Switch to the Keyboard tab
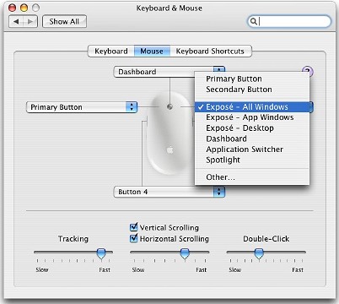The height and width of the screenshot is (304, 339). (111, 52)
